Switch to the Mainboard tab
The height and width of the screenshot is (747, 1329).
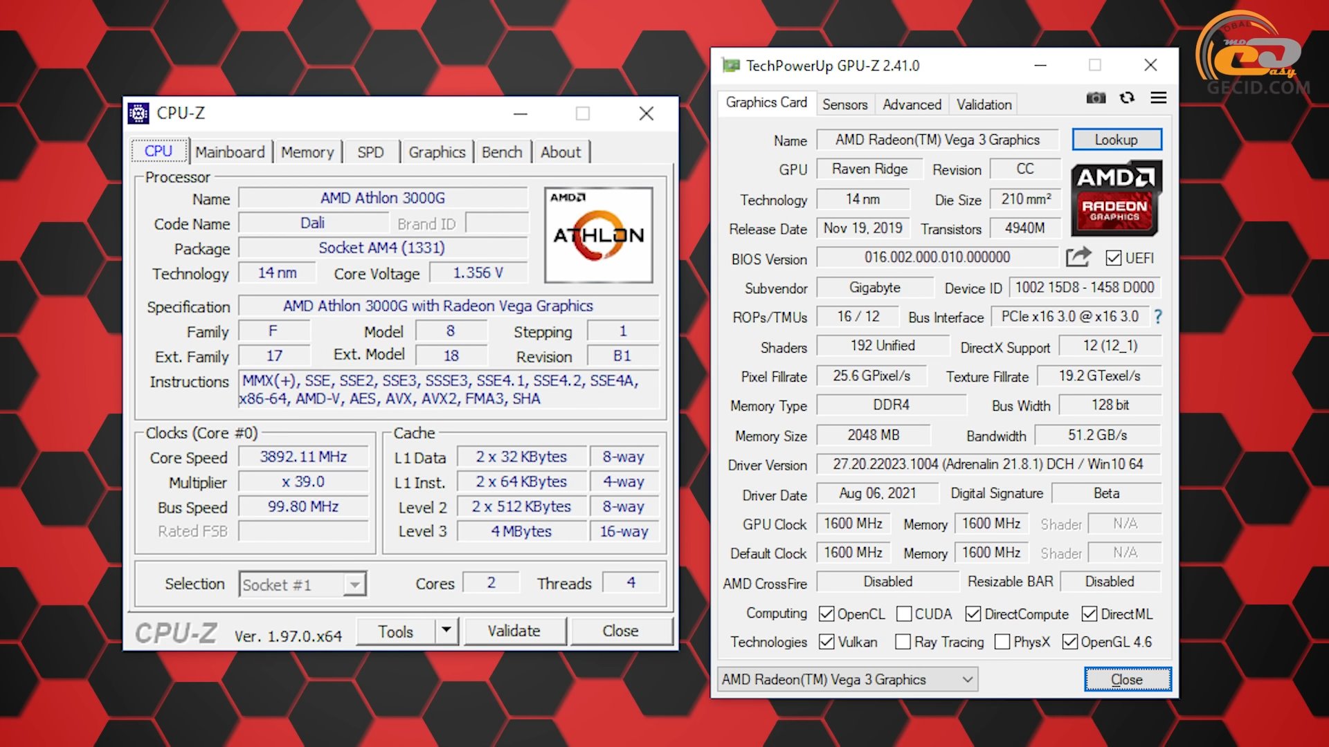(x=230, y=151)
